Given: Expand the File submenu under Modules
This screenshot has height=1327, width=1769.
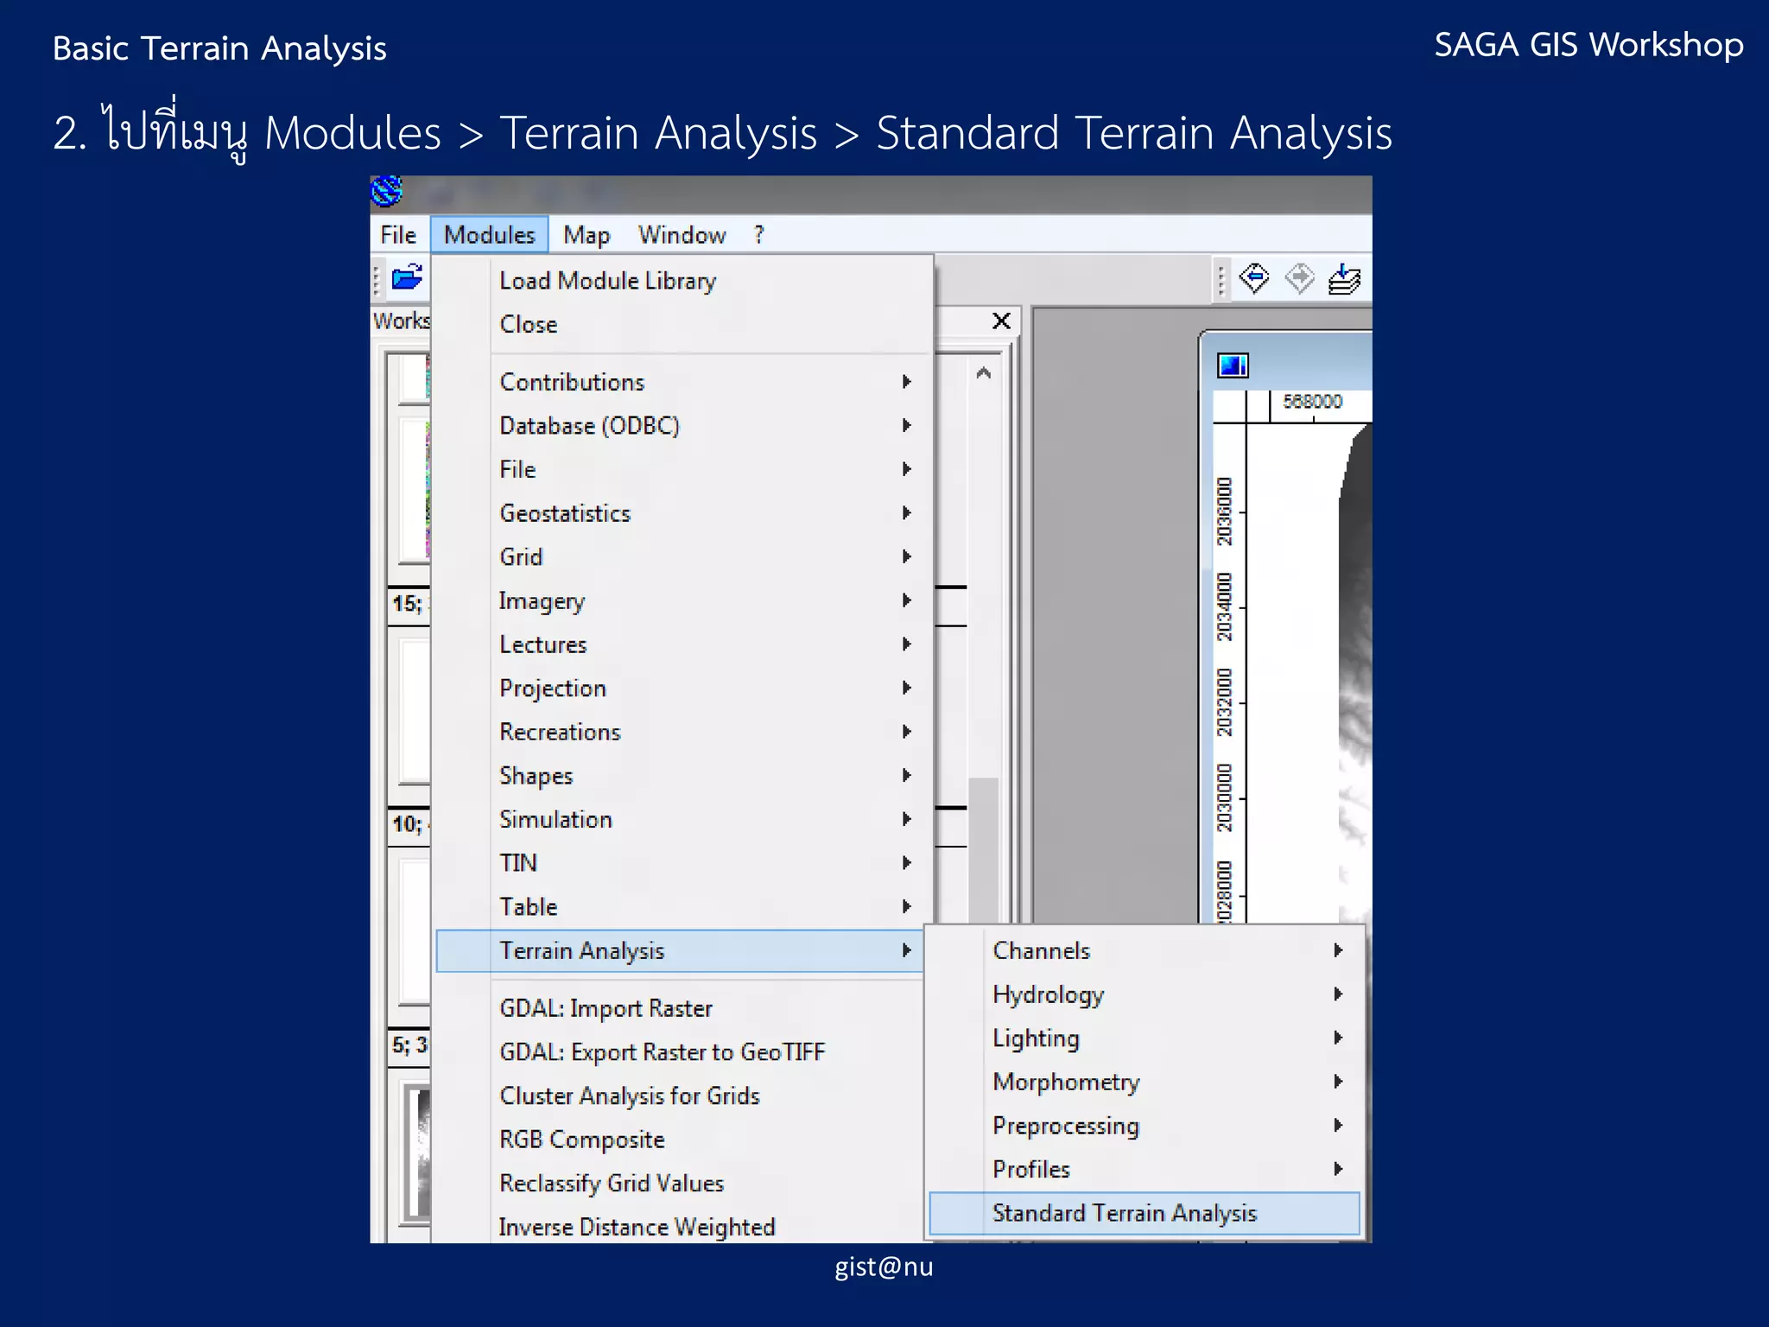Looking at the screenshot, I should tap(682, 469).
